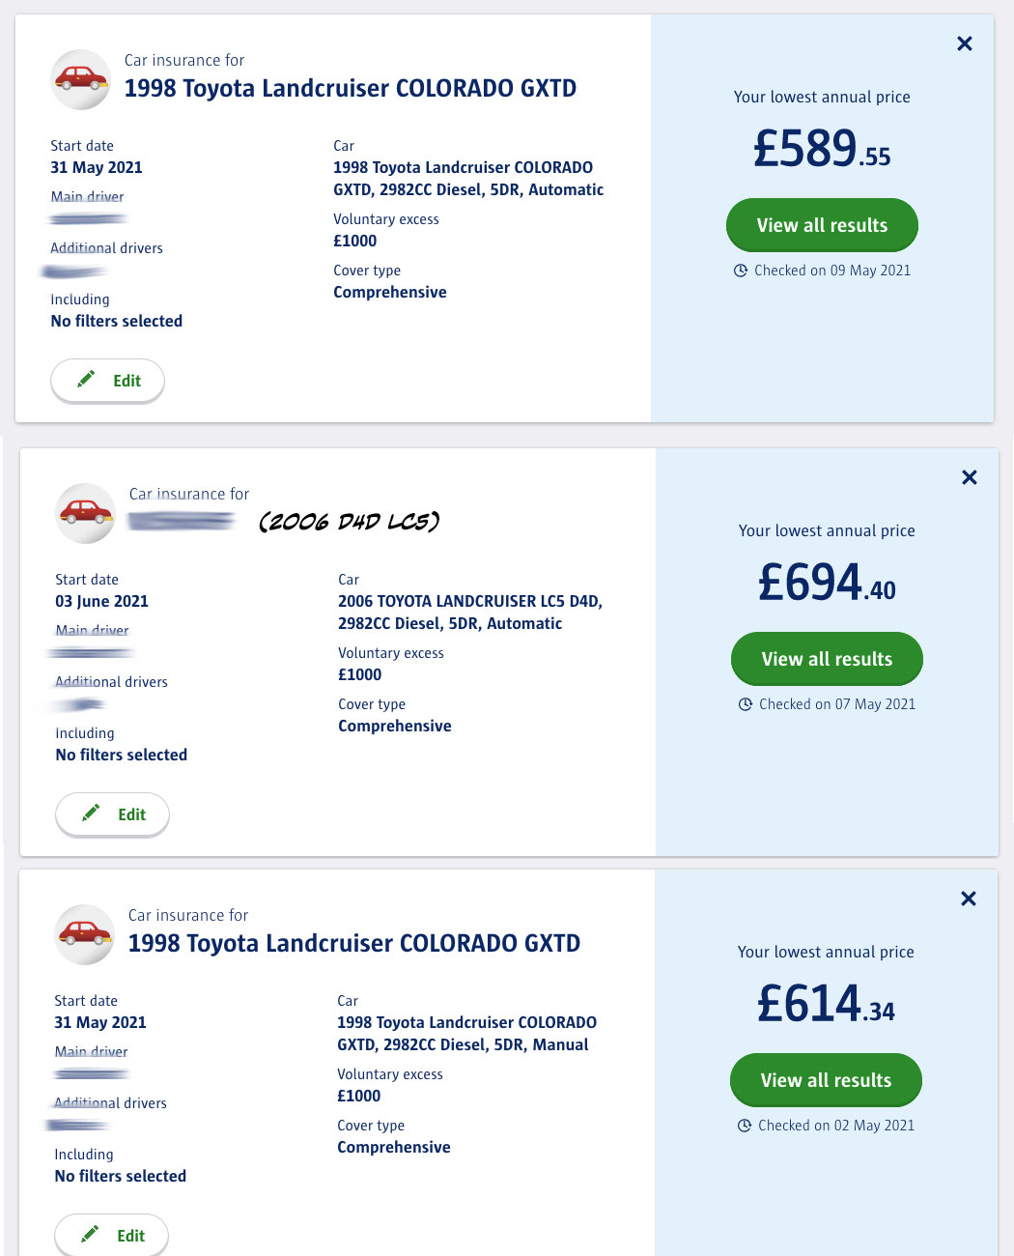Image resolution: width=1014 pixels, height=1256 pixels.
Task: Dismiss the £589.55 quote card with X
Action: tap(964, 43)
